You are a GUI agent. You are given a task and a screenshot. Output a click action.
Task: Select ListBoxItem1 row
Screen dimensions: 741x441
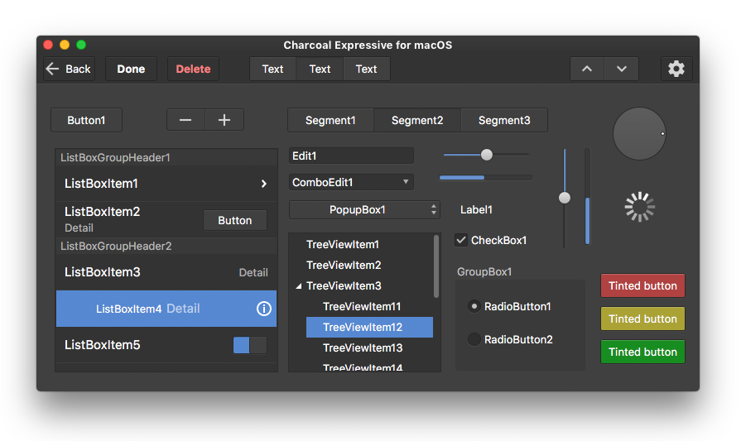pos(166,184)
